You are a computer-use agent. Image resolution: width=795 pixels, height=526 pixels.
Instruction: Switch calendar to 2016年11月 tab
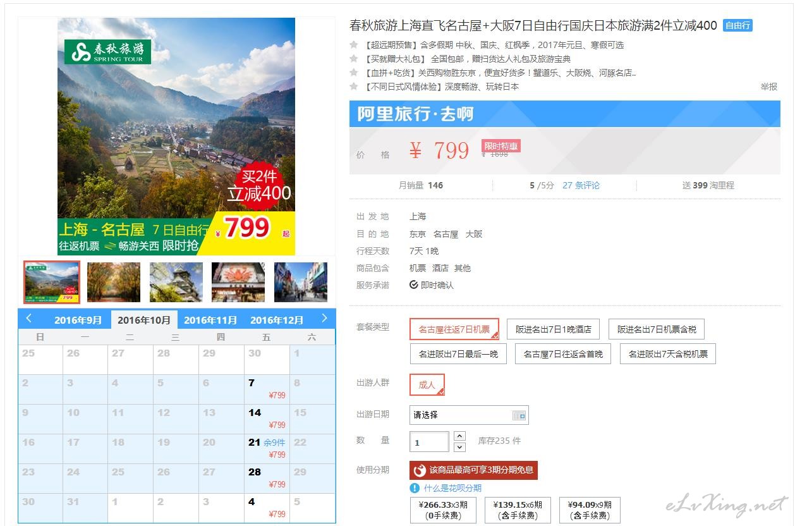click(x=210, y=320)
